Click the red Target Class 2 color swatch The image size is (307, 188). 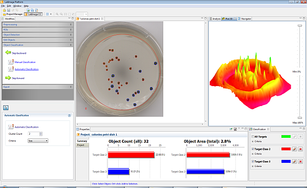286,149
